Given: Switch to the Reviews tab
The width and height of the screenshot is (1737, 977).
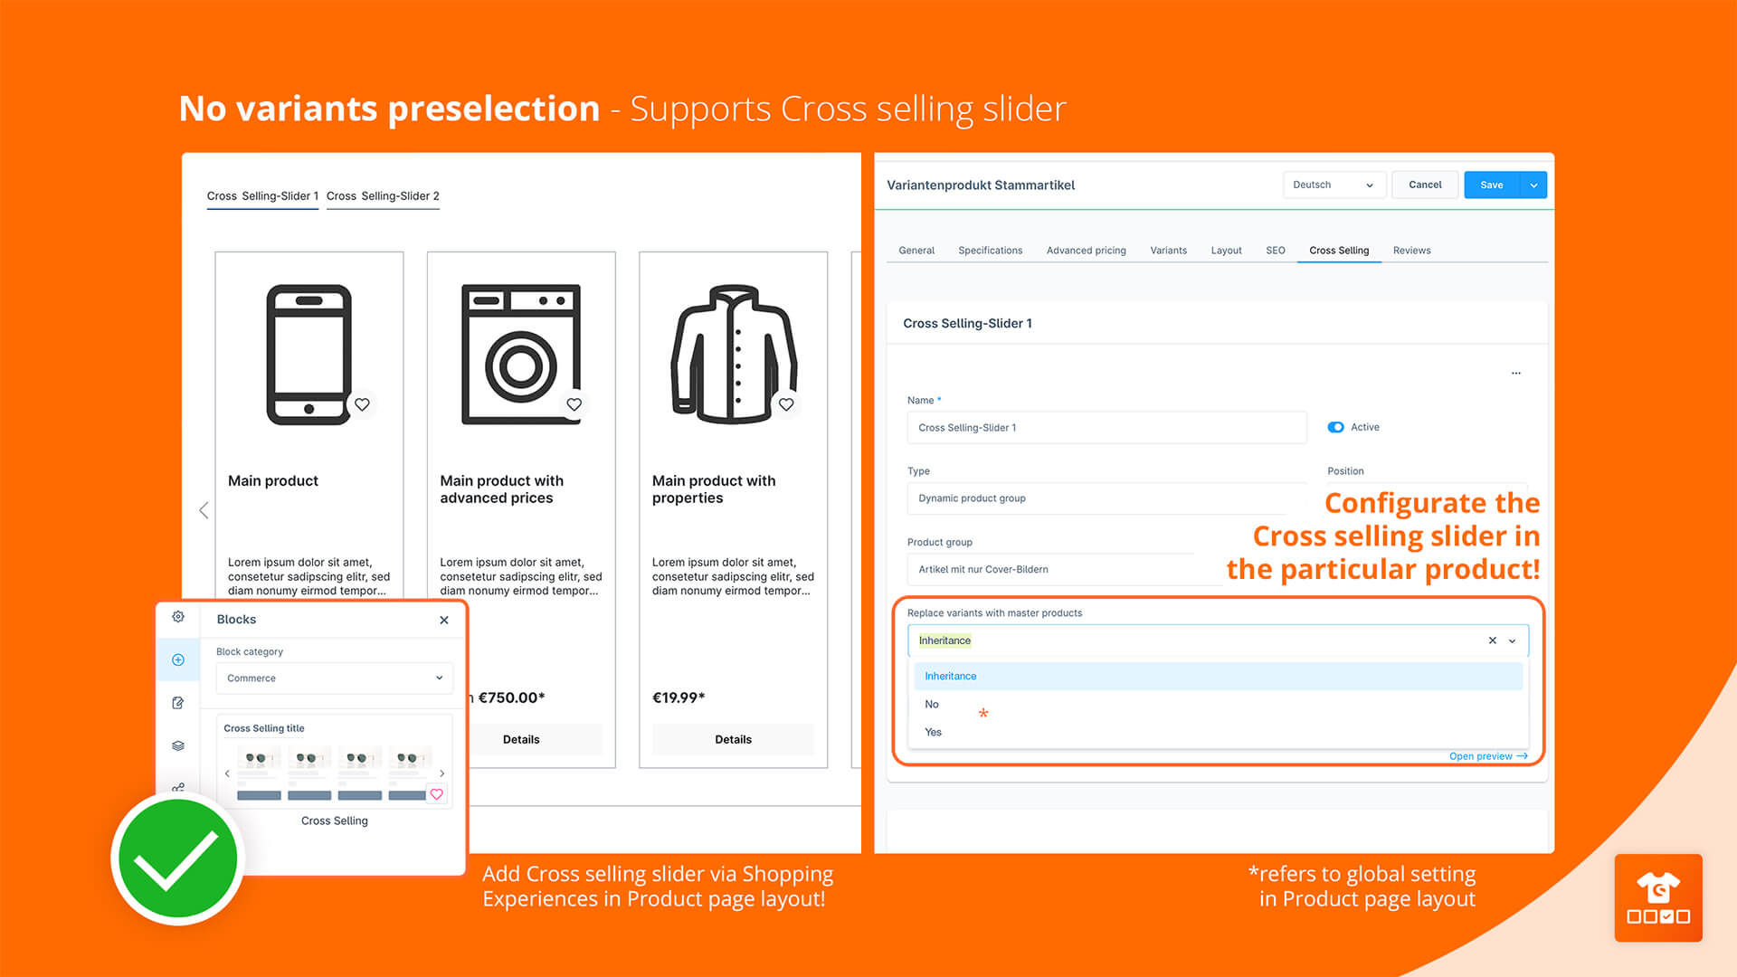Looking at the screenshot, I should (1411, 251).
